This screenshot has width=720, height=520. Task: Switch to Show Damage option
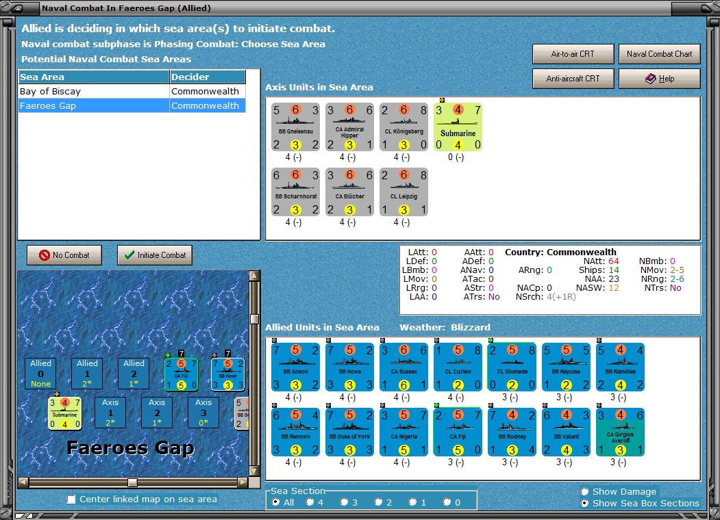coord(585,491)
